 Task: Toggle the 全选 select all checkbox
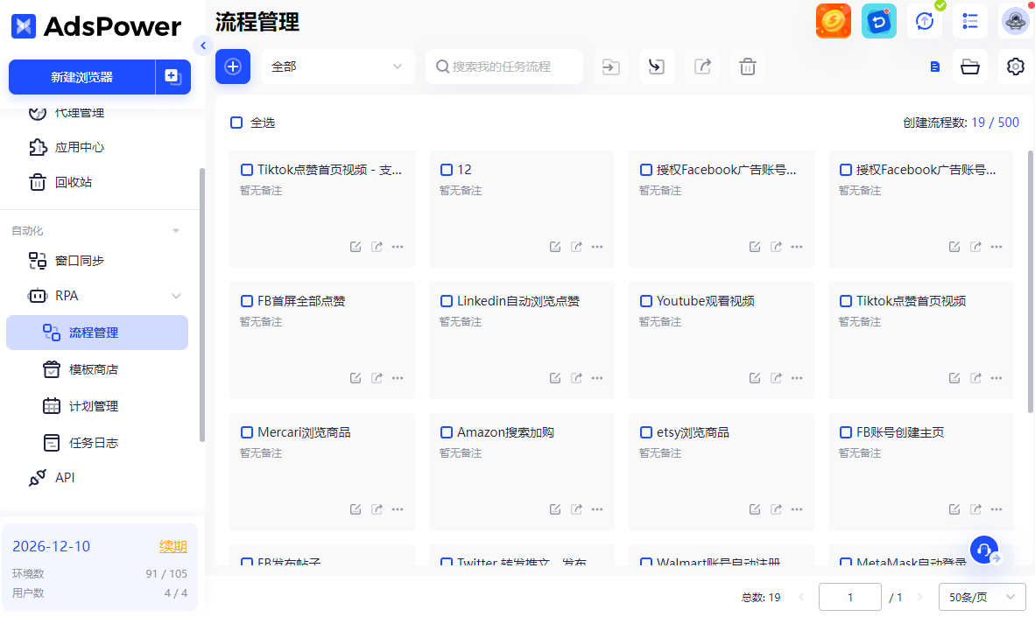(x=236, y=123)
